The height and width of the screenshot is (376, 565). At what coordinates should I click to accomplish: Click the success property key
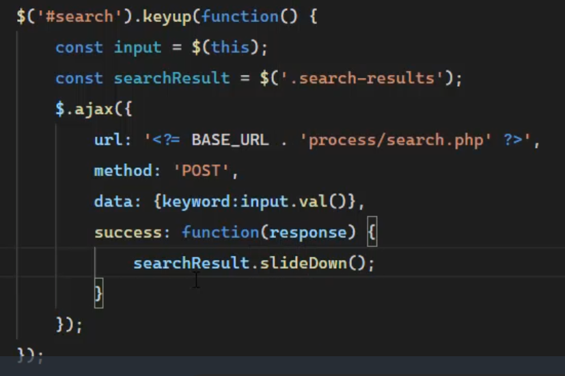[128, 233]
